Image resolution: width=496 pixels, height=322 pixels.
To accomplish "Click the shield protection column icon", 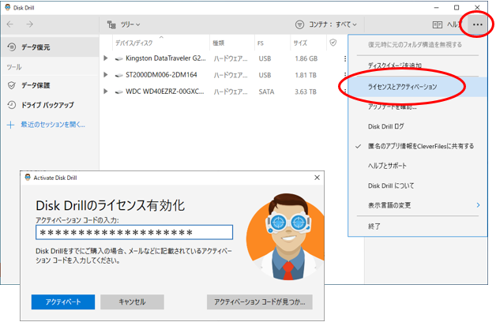I will (333, 43).
